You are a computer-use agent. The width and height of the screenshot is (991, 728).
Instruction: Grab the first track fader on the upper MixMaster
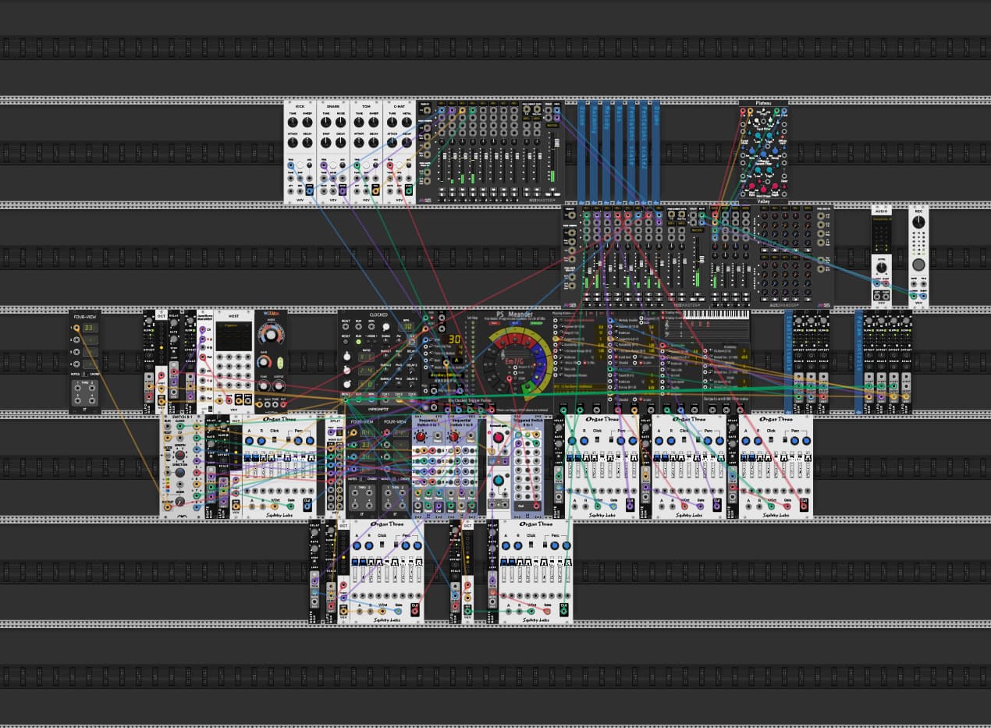tap(445, 155)
